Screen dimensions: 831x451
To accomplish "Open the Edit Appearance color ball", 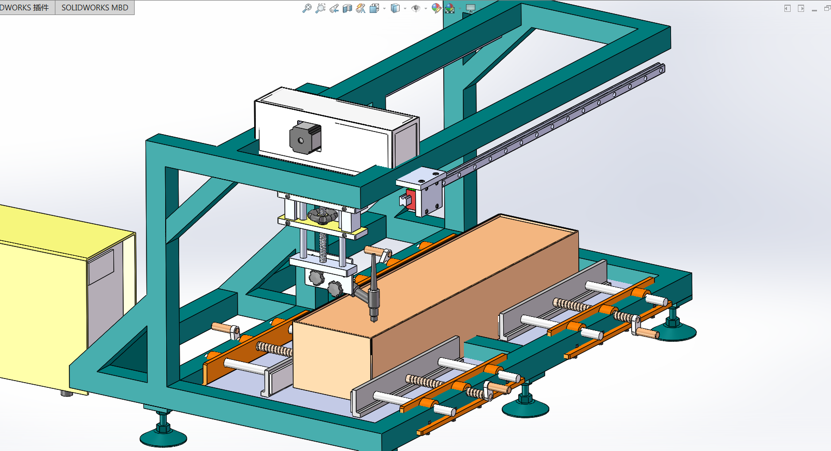I will click(x=436, y=8).
